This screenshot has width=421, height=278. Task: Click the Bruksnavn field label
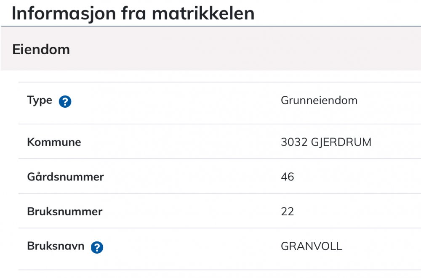click(56, 246)
